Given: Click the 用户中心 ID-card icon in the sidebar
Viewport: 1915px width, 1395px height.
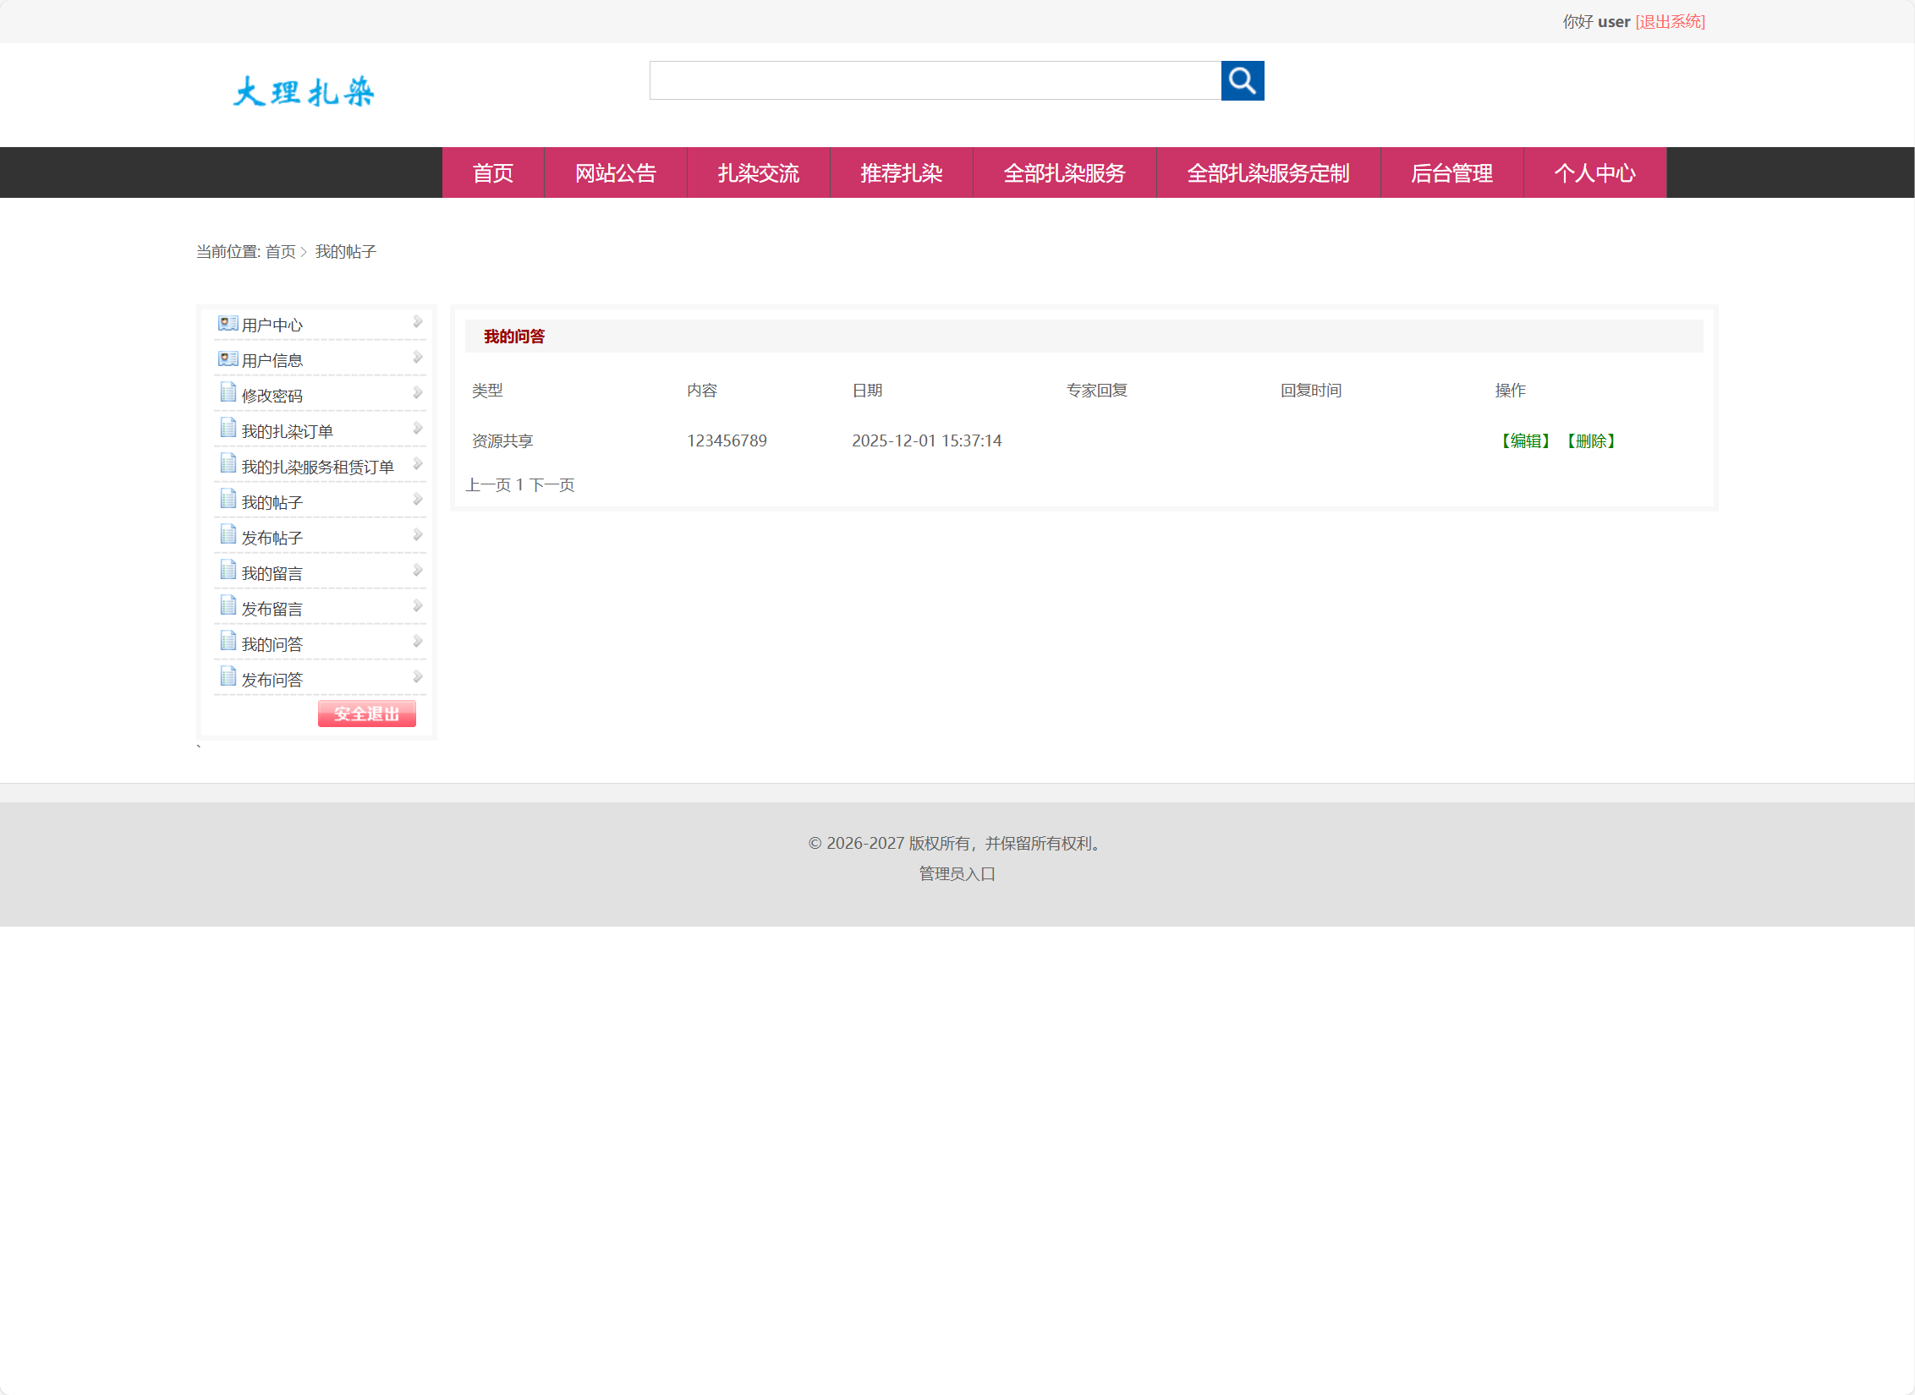Looking at the screenshot, I should click(x=228, y=324).
